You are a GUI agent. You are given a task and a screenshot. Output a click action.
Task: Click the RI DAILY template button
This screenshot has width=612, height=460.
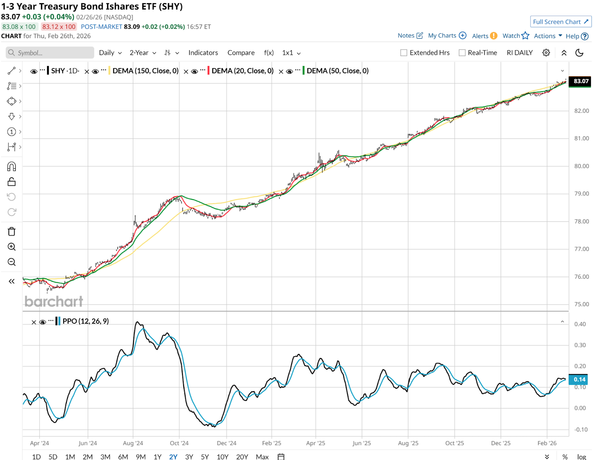(520, 53)
